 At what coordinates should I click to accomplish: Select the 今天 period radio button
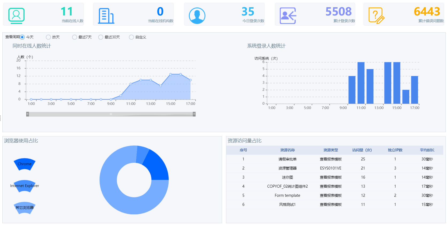click(x=22, y=37)
